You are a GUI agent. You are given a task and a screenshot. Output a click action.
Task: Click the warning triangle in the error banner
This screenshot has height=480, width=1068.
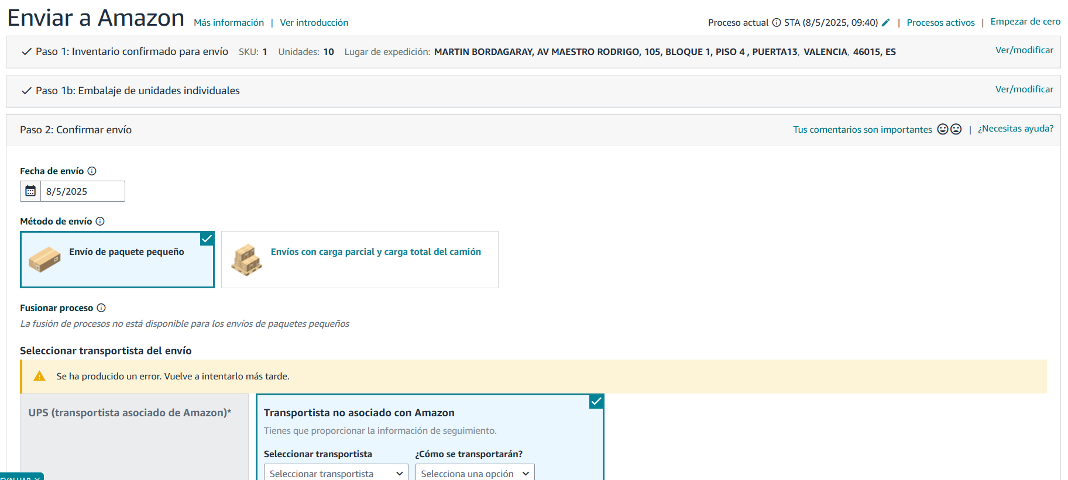(39, 376)
